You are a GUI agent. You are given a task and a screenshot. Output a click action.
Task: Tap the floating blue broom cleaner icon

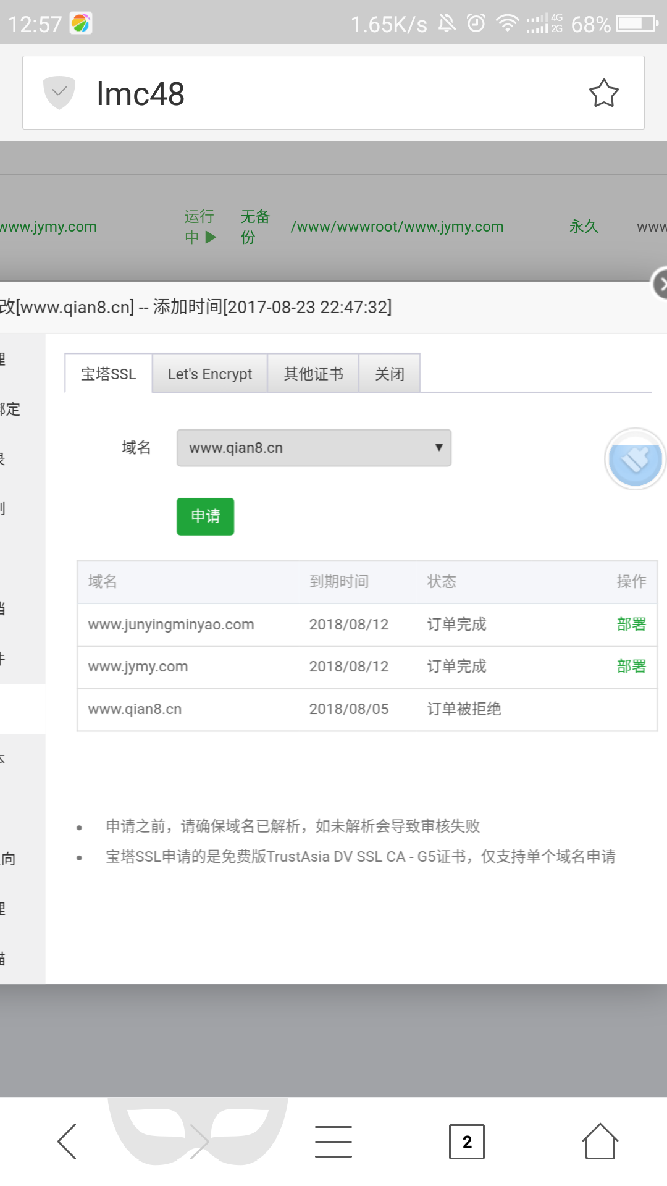tap(636, 460)
